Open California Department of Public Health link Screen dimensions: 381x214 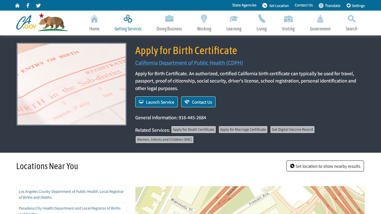pyautogui.click(x=189, y=63)
